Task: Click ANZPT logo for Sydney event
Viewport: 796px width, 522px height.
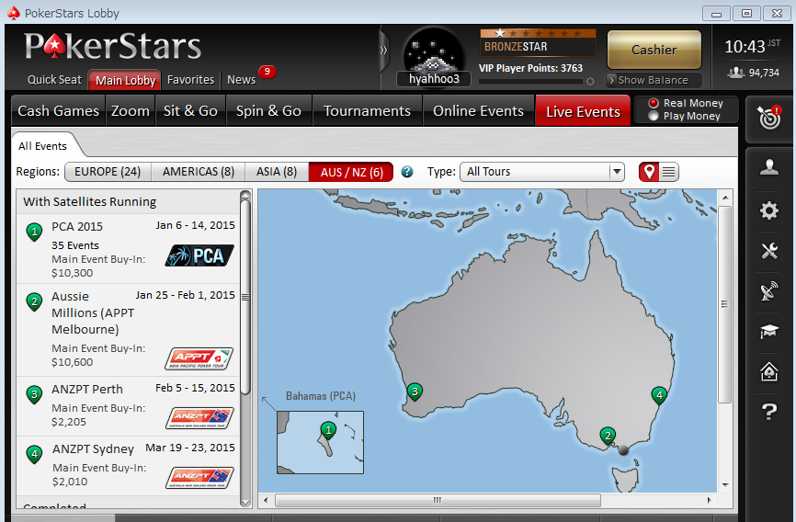Action: point(199,477)
